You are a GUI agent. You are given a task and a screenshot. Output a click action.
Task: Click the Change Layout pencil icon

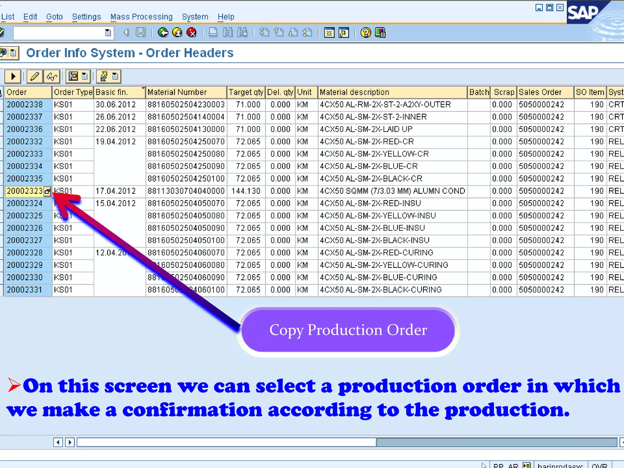tap(104, 76)
